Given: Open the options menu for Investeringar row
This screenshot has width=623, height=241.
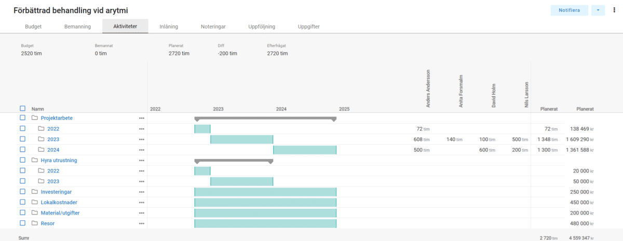Looking at the screenshot, I should click(x=141, y=192).
